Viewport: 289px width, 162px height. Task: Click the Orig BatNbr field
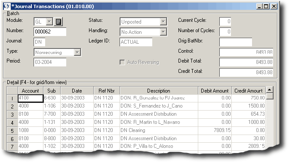(x=236, y=42)
